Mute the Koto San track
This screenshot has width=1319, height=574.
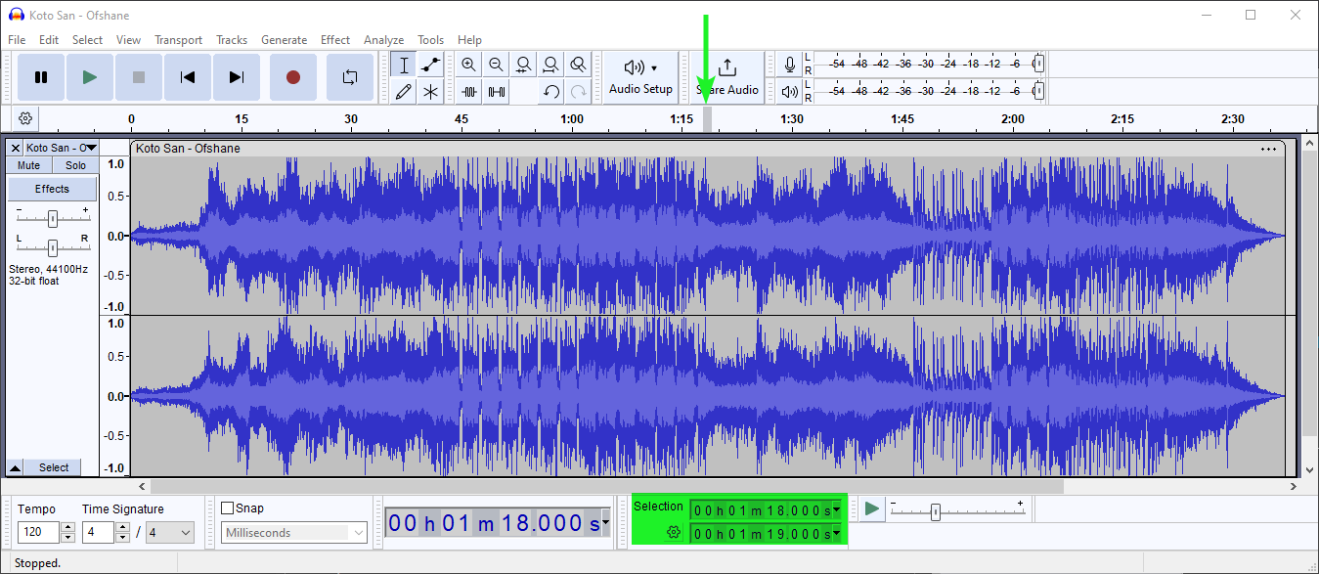click(x=29, y=165)
